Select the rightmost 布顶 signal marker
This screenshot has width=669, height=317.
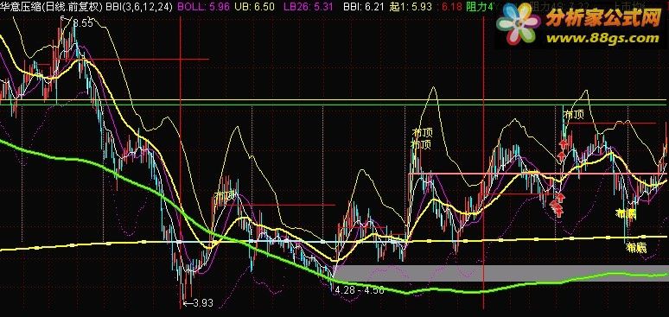pyautogui.click(x=573, y=114)
